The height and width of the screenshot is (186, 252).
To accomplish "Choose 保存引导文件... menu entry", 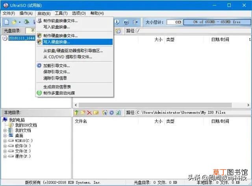I will pos(74,72).
